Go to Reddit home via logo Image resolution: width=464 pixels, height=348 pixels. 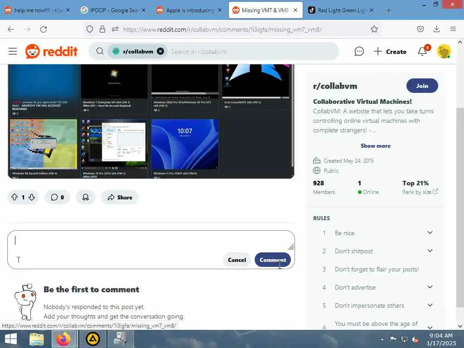tap(52, 52)
